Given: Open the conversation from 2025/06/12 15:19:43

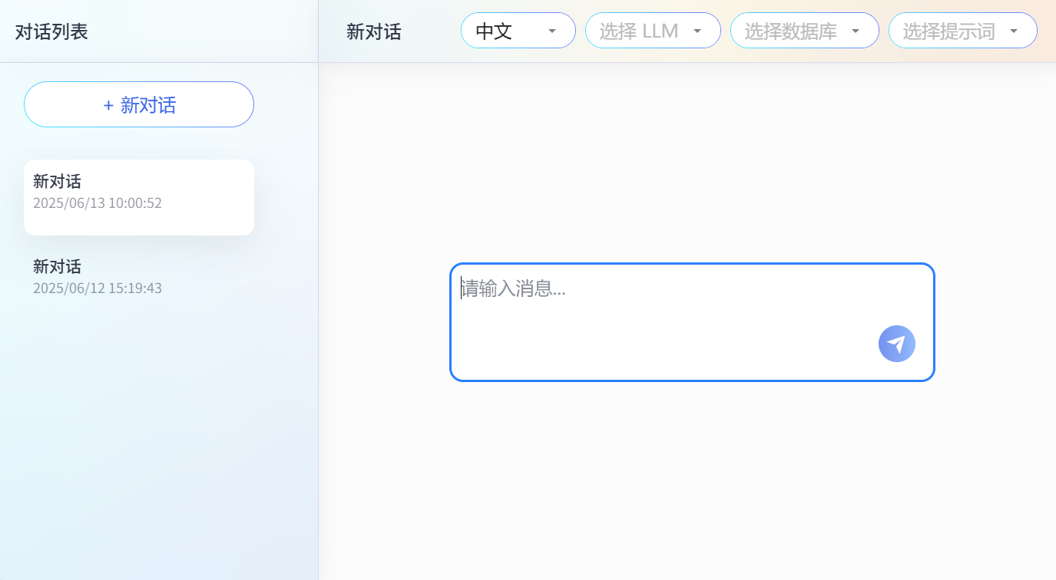Looking at the screenshot, I should pyautogui.click(x=139, y=277).
